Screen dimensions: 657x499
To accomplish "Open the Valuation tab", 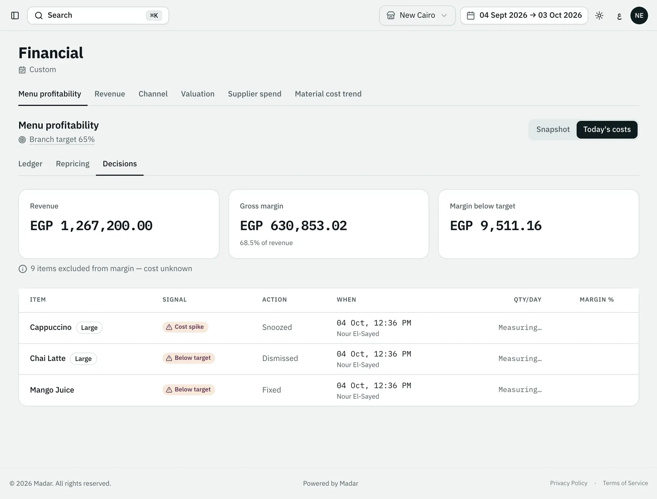I will [198, 94].
